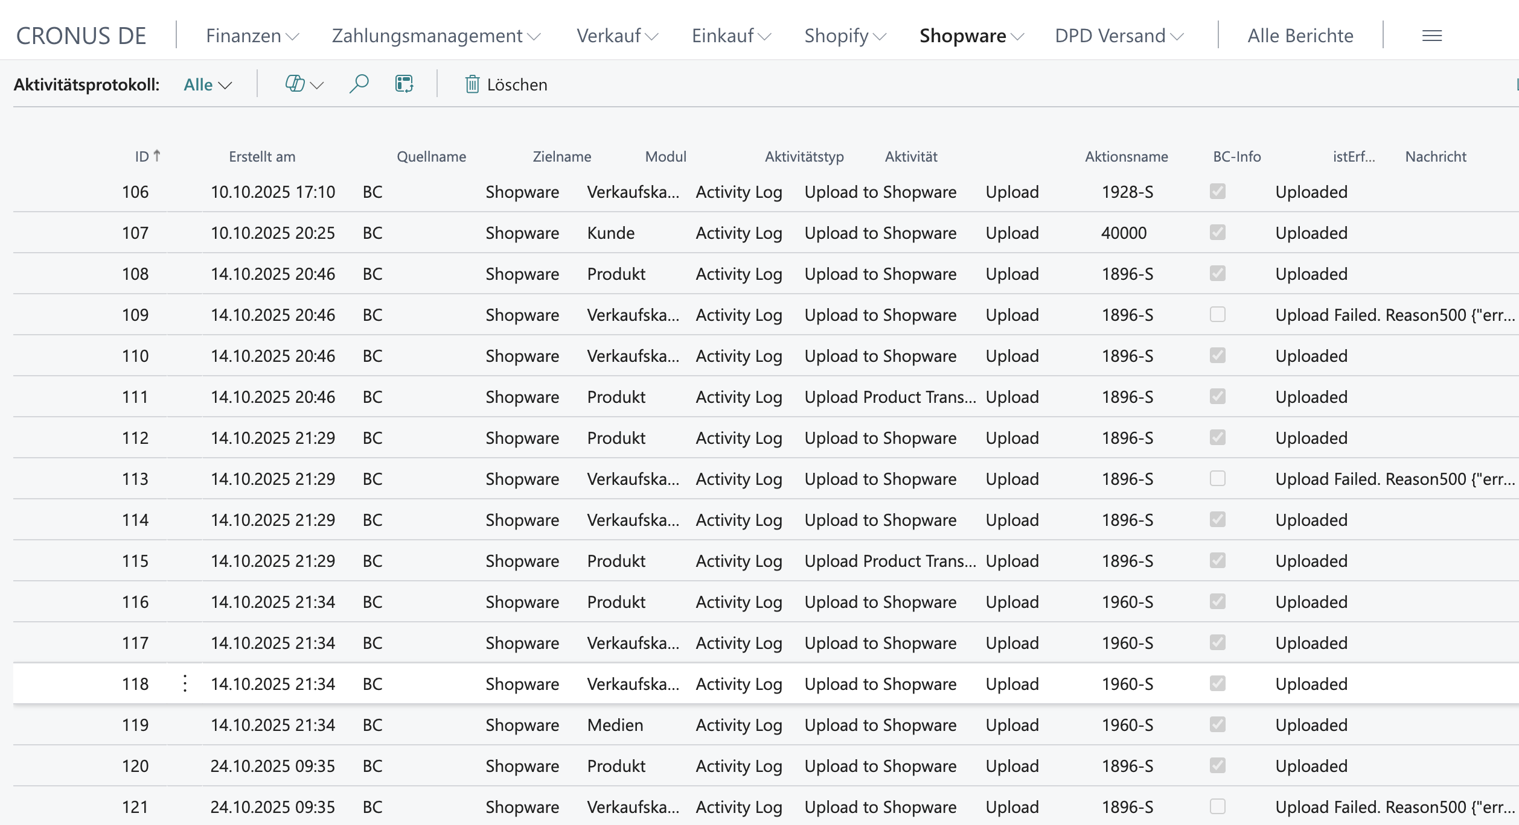Click Uploaded message in row 118
Screen dimensions: 1519x825
pos(1311,684)
